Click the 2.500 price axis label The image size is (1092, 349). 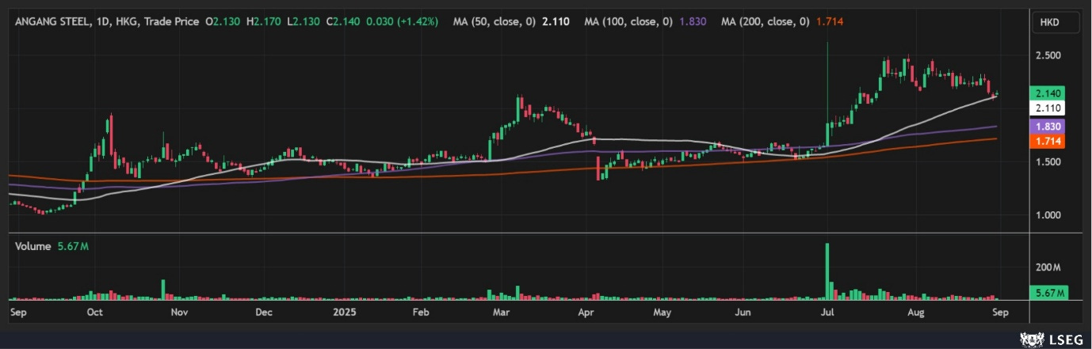click(x=1047, y=56)
